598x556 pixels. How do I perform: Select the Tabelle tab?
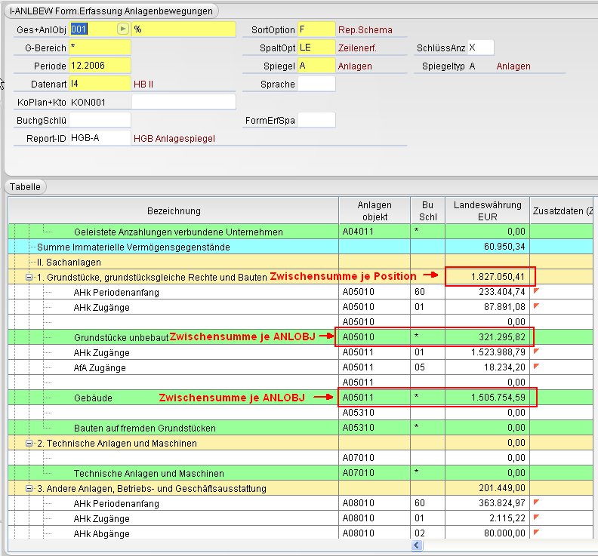pyautogui.click(x=25, y=187)
